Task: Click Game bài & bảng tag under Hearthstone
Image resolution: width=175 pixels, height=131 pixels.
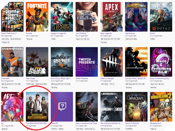Action: pyautogui.click(x=131, y=39)
